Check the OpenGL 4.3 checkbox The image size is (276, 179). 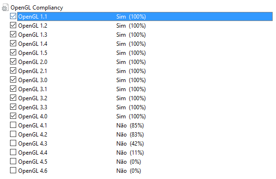tap(13, 143)
